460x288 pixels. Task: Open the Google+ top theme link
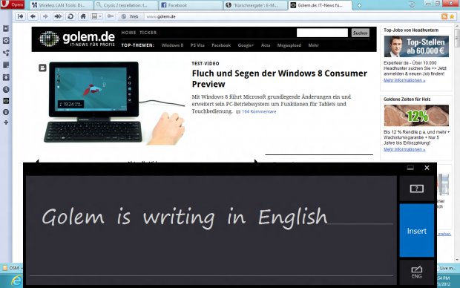[246, 45]
